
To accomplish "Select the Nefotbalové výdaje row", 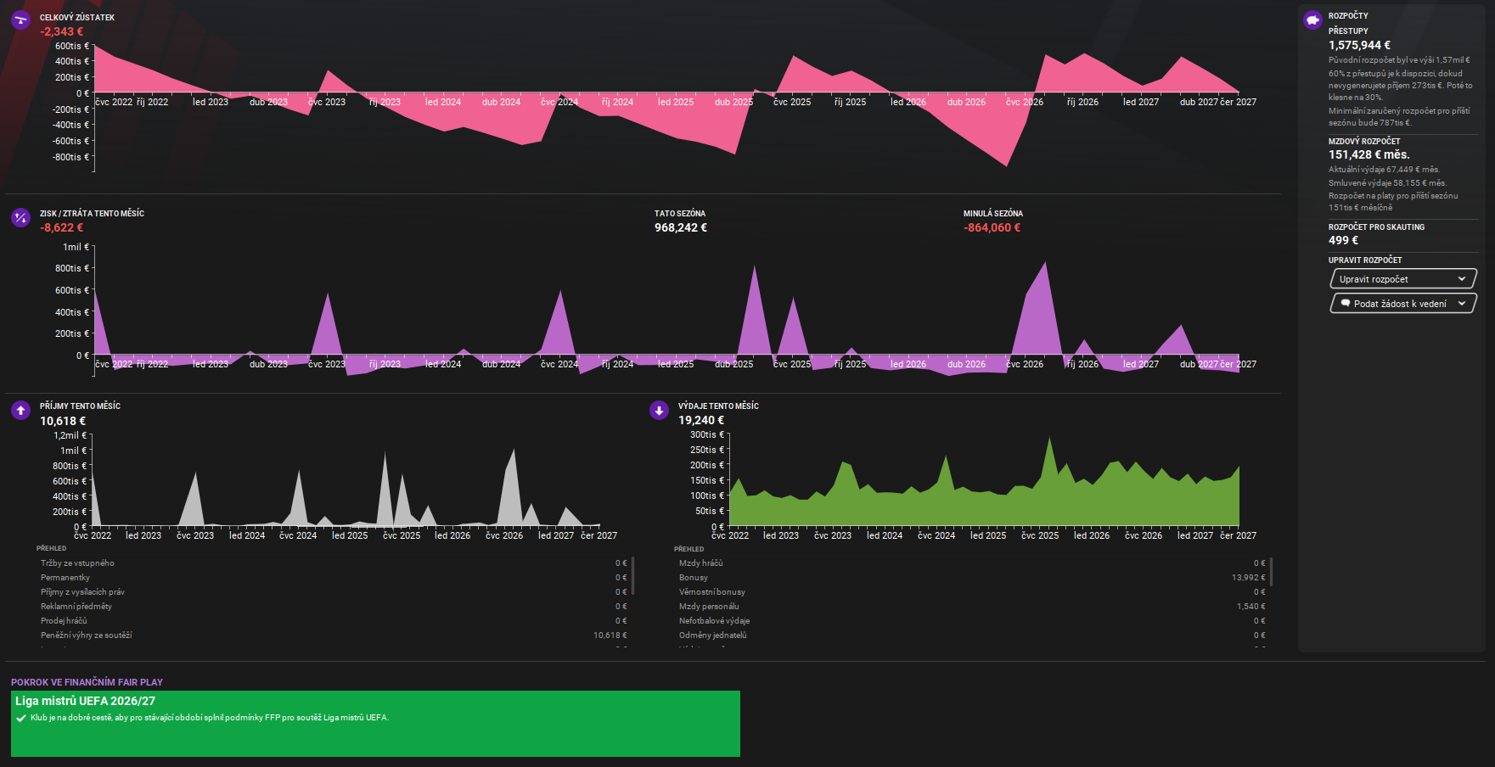I will (972, 621).
